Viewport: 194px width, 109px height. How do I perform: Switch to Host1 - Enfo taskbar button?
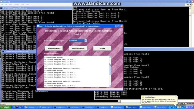117,107
